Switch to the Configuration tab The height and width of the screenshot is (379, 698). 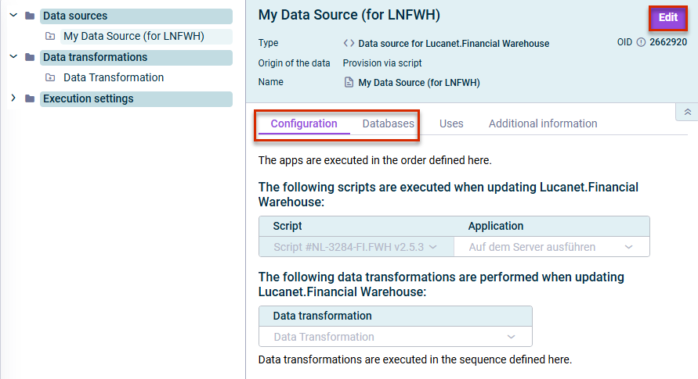(304, 123)
